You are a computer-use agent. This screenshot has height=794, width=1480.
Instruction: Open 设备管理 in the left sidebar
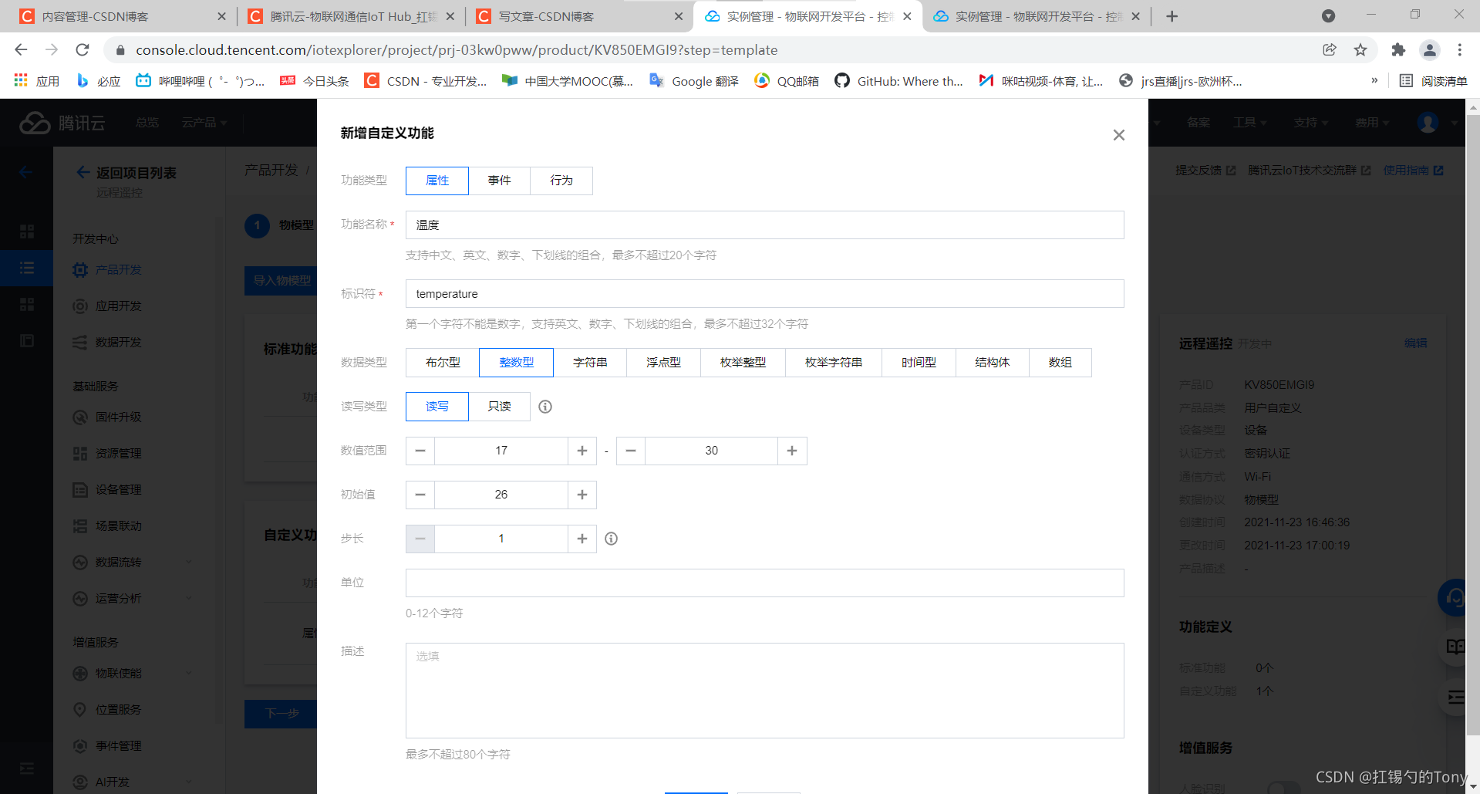117,489
